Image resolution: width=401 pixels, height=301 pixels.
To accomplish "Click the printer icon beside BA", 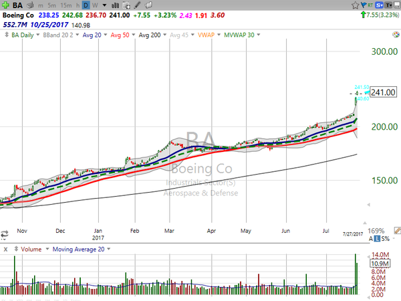I will pyautogui.click(x=31, y=5).
